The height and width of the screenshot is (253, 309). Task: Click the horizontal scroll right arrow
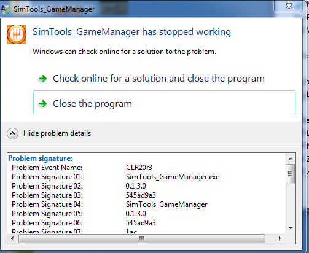(x=280, y=238)
